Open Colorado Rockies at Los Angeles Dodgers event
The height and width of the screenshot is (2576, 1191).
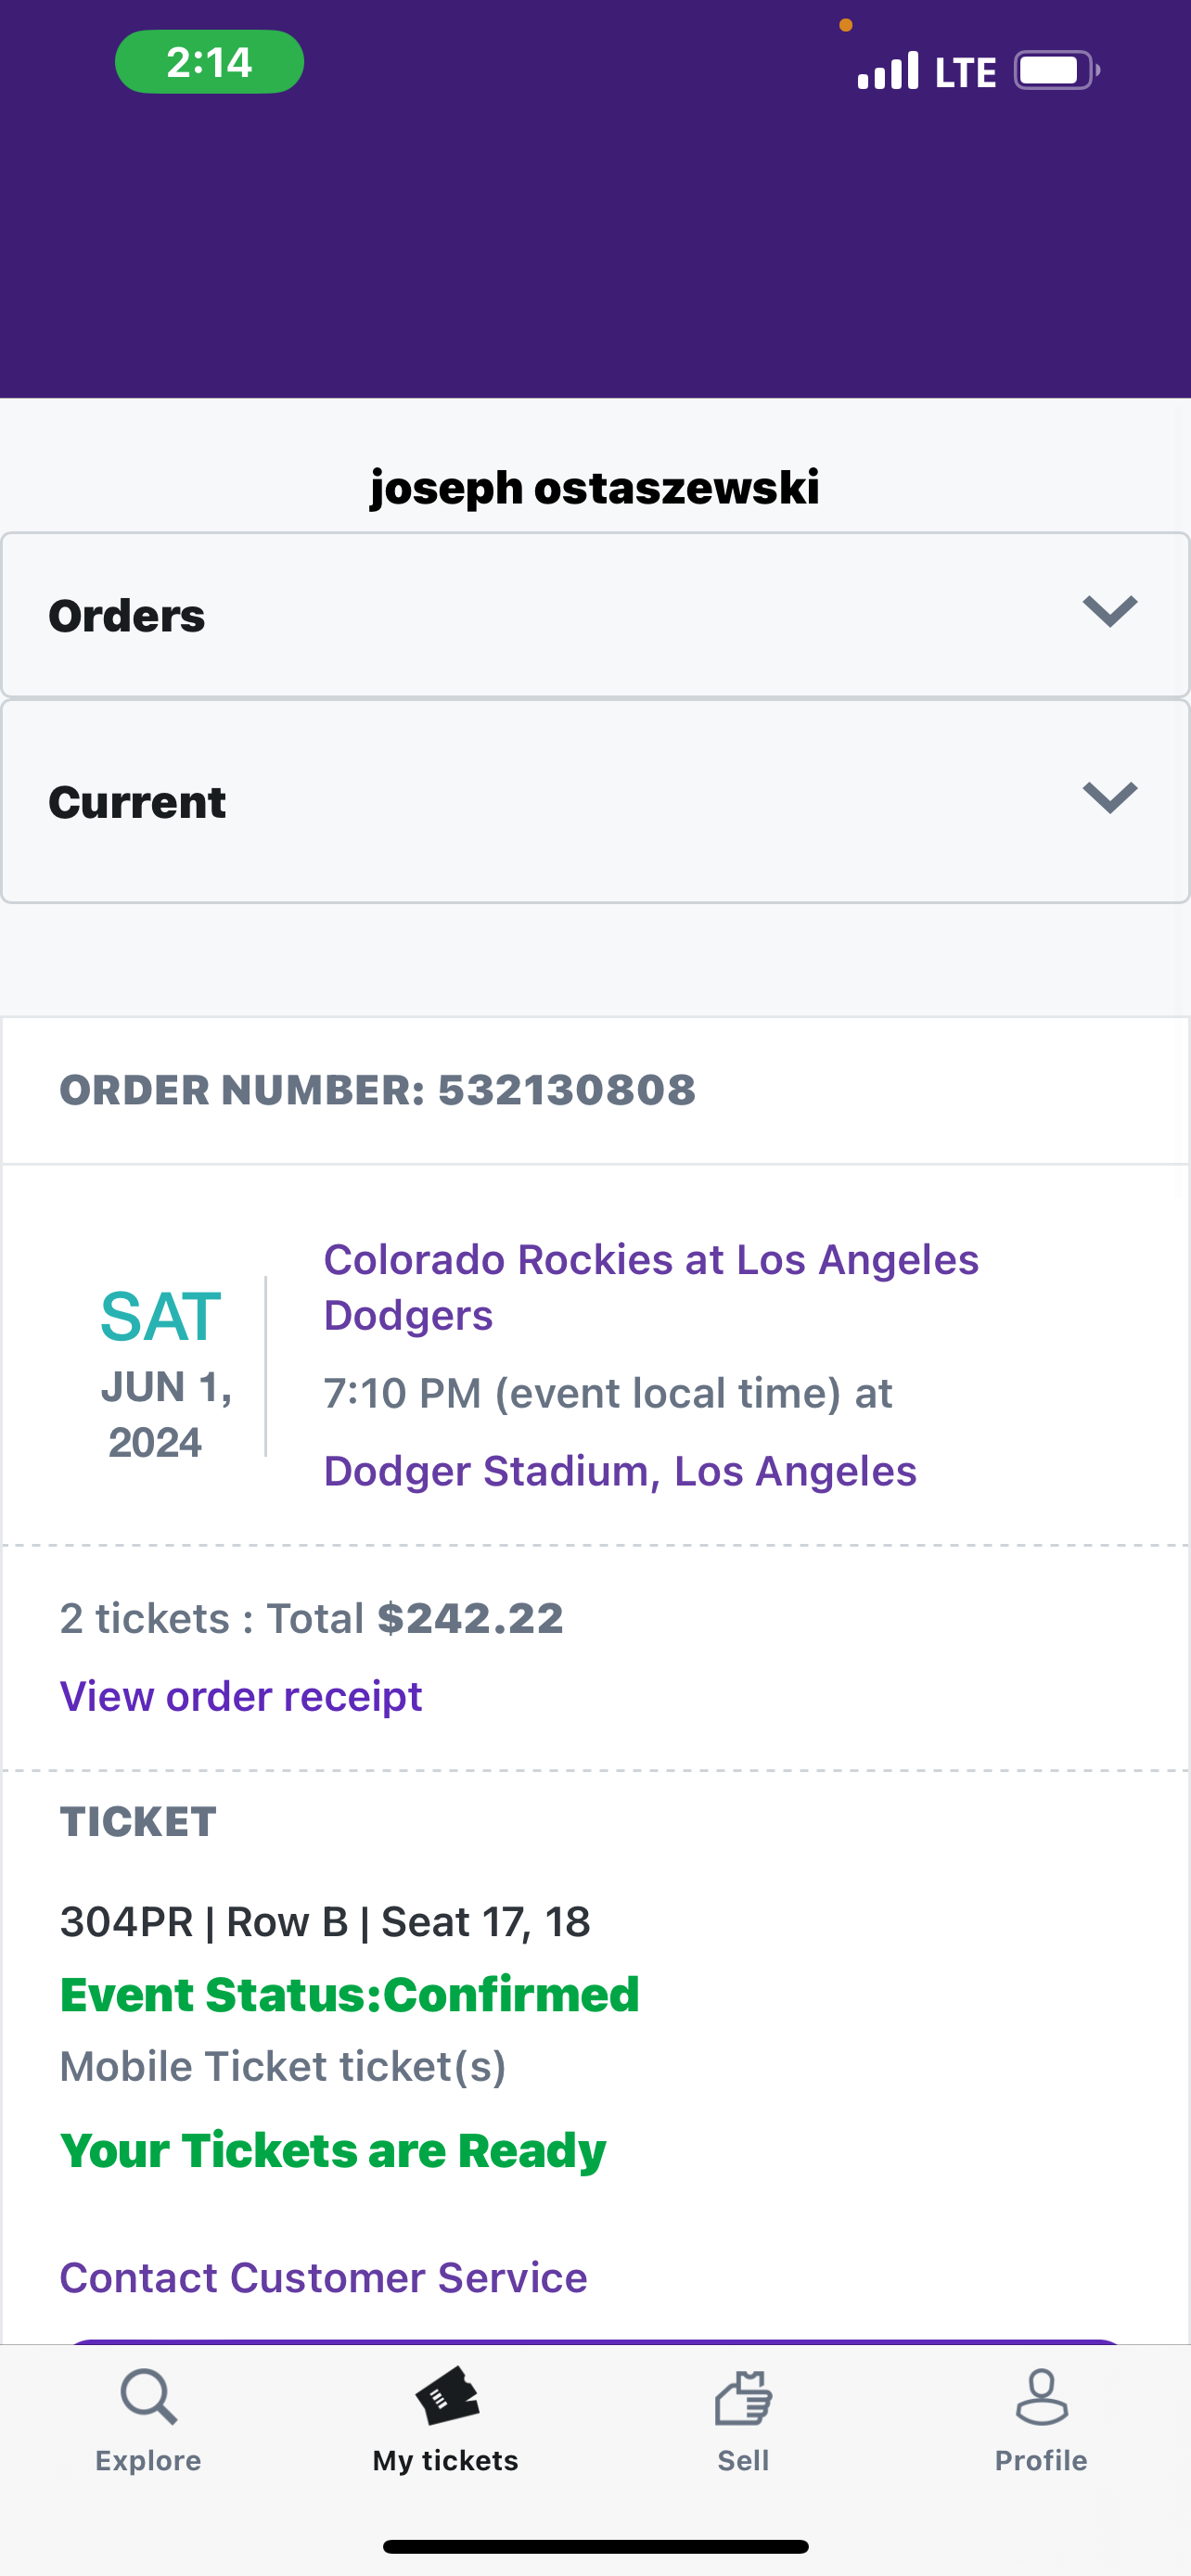pos(650,1287)
